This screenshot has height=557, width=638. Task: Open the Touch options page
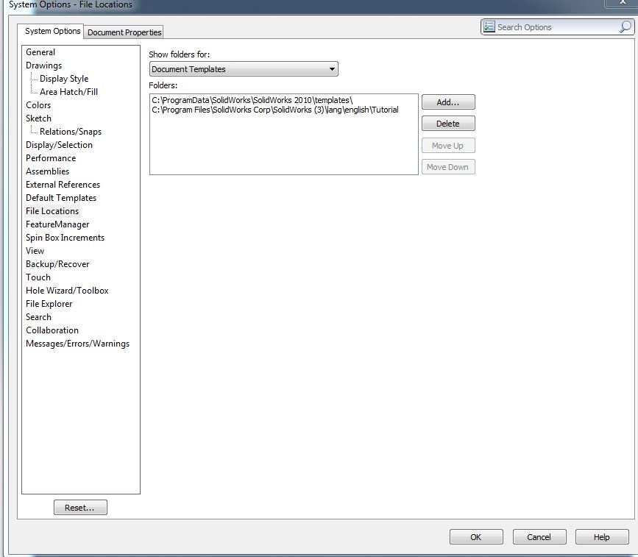38,277
